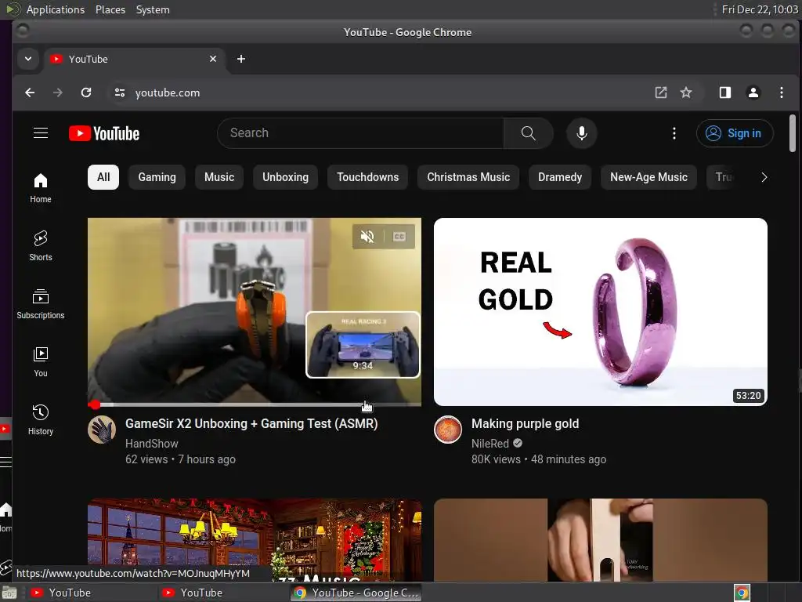Unmute the video preview

(x=367, y=237)
